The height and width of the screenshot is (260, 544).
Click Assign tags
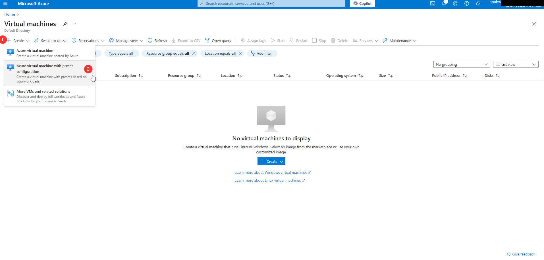[x=253, y=41]
